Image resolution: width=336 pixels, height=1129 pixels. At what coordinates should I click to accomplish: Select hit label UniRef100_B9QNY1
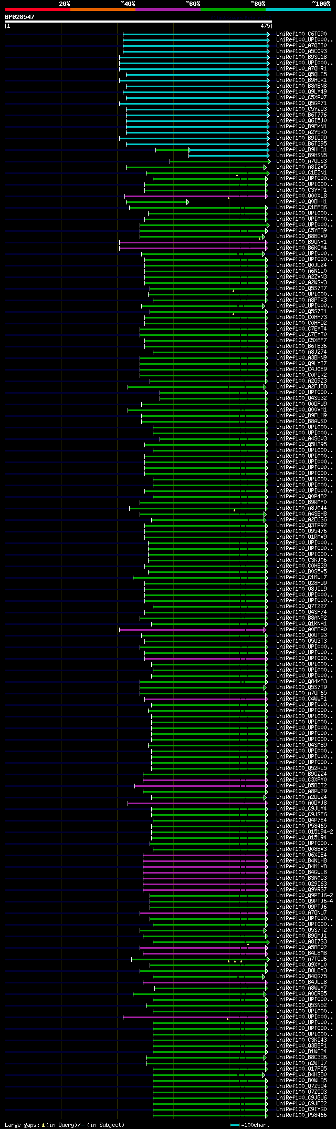click(x=301, y=242)
